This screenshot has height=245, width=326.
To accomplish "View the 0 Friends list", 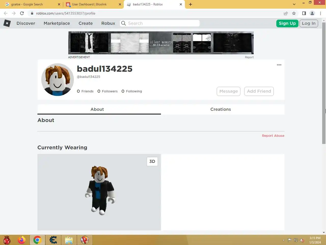I will 85,91.
